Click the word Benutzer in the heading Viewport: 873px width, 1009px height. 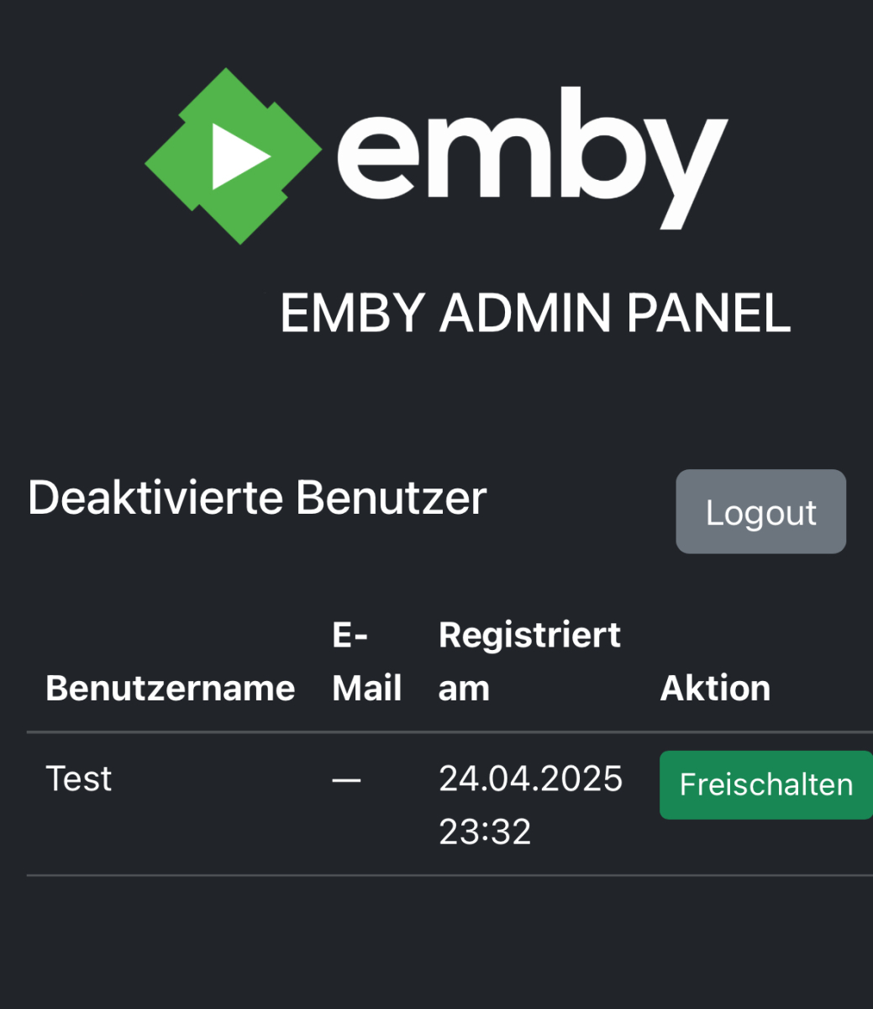coord(392,498)
